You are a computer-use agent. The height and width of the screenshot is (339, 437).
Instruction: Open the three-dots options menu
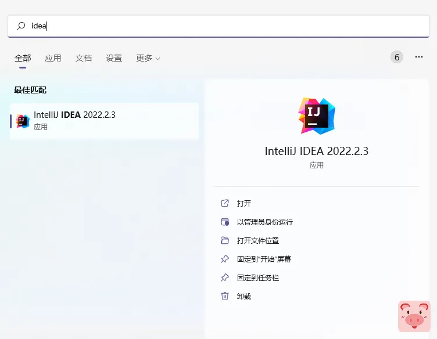click(418, 57)
